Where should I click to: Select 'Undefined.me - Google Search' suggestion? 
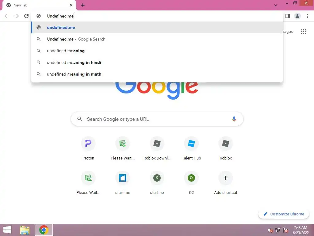click(x=157, y=39)
